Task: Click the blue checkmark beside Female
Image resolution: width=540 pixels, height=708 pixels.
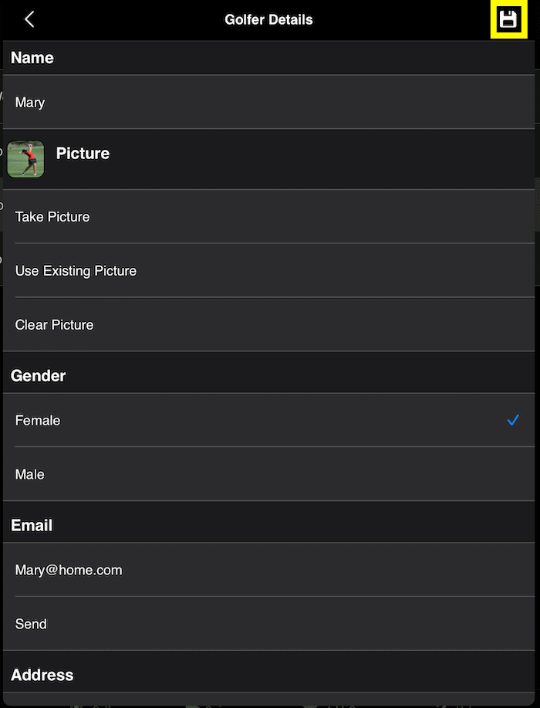Action: point(513,420)
